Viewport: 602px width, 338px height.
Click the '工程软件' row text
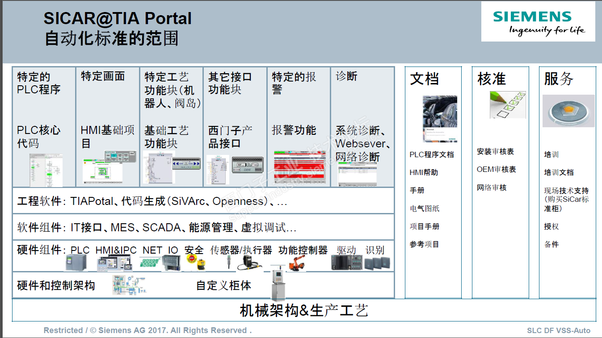[152, 201]
